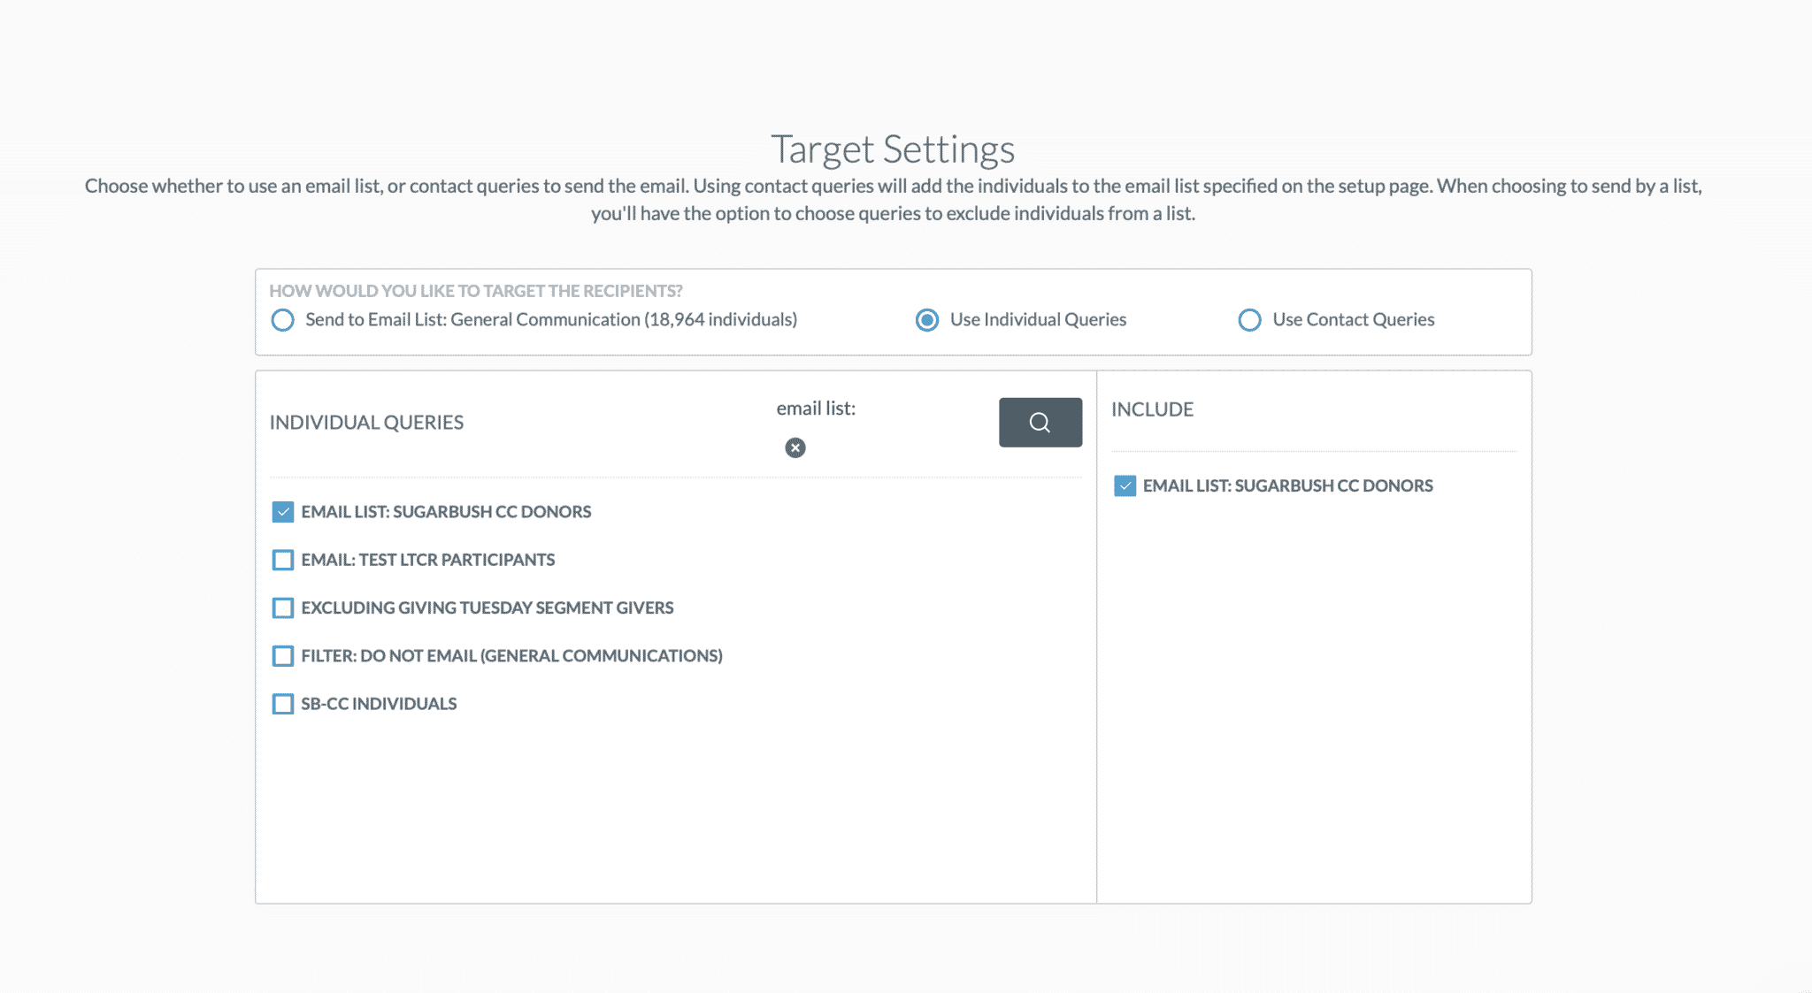1812x993 pixels.
Task: Uncheck EMAIL LIST: SUGARBUSH CC DONORS
Action: (x=282, y=511)
